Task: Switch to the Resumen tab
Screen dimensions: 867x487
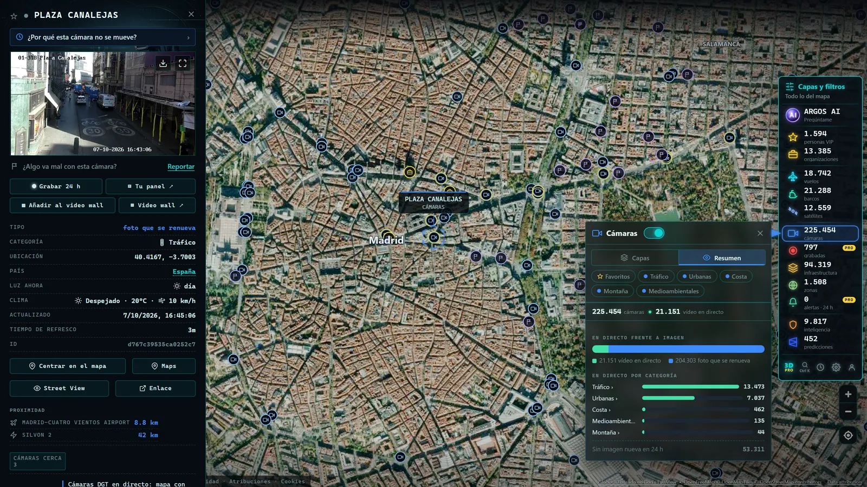Action: tap(722, 258)
